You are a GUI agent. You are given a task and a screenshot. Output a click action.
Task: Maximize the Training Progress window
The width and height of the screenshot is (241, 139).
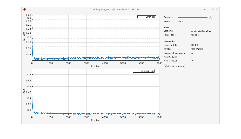[x=213, y=9]
